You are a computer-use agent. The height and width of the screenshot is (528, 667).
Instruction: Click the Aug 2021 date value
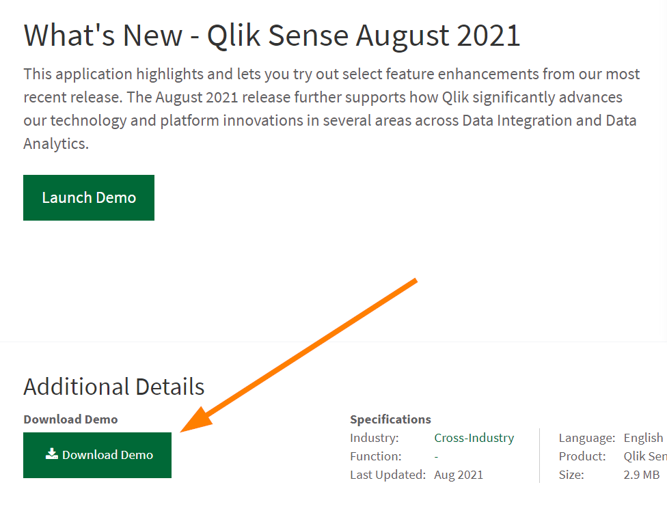458,474
